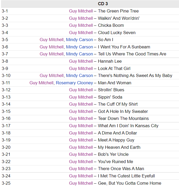
Task: Click the CD 3 heading
Action: pos(103,4)
